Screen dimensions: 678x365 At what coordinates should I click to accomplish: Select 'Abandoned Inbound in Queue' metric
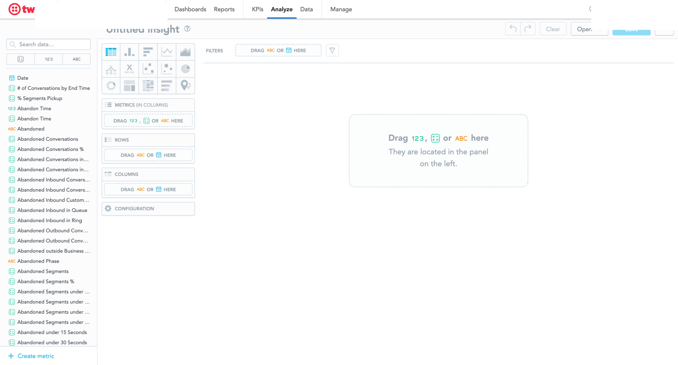(49, 210)
